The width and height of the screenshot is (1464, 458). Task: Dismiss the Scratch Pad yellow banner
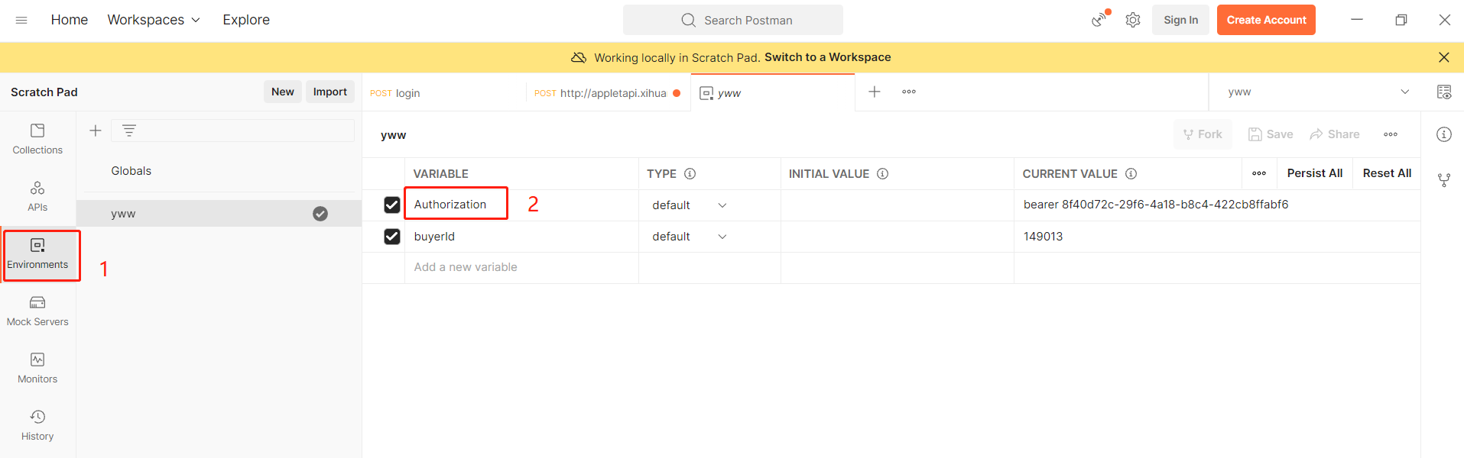pyautogui.click(x=1444, y=57)
